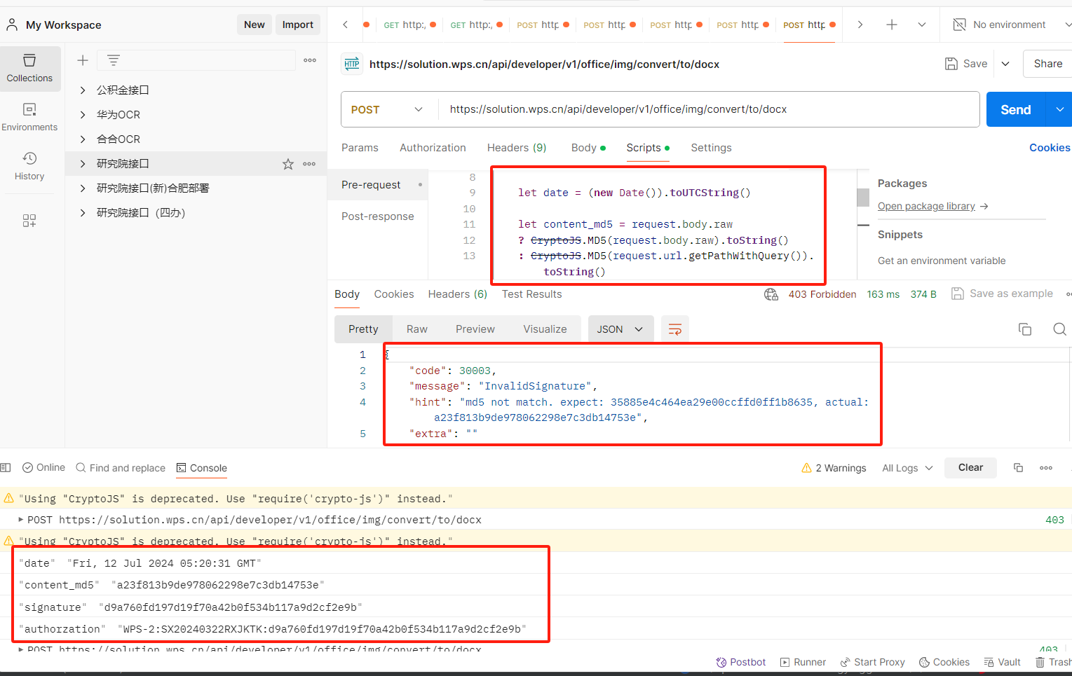
Task: Click the New button in workspace header
Action: click(x=255, y=25)
